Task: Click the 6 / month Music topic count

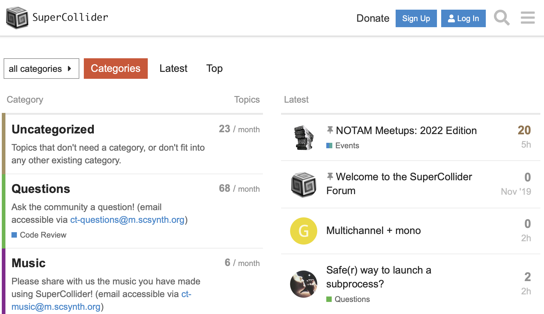Action: click(242, 263)
